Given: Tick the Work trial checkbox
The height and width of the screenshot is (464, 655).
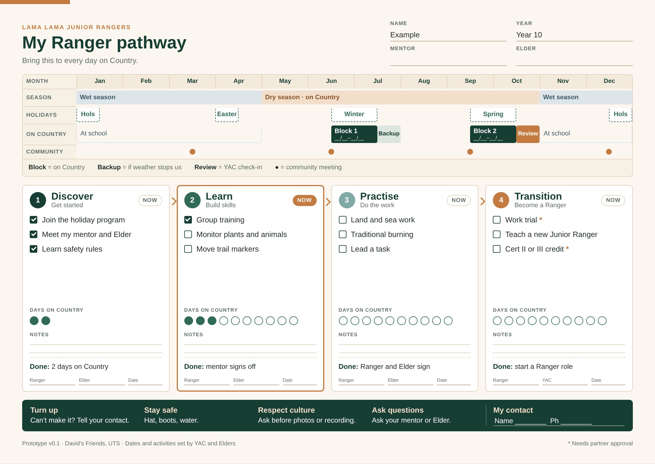Looking at the screenshot, I should point(497,220).
